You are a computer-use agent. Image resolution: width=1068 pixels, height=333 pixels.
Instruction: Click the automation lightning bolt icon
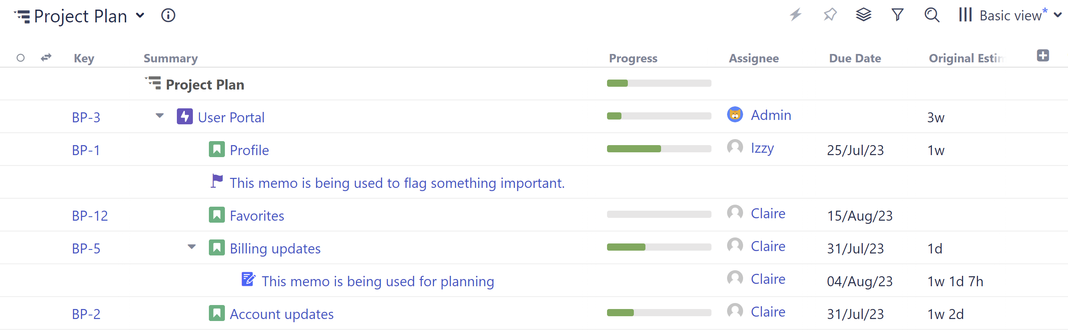pyautogui.click(x=795, y=15)
